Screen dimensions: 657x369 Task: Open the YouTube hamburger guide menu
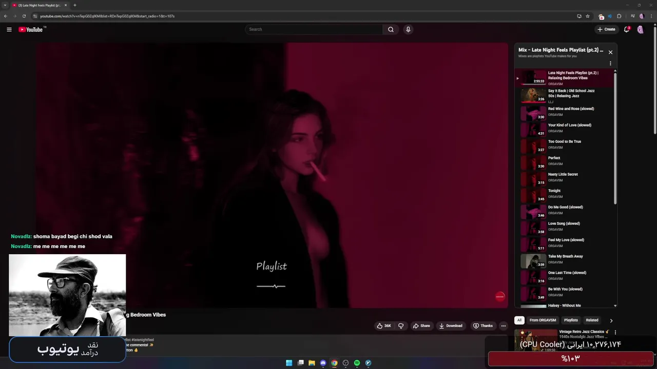9,29
